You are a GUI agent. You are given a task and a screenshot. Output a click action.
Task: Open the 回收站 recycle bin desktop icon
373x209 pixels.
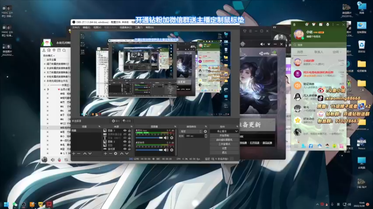click(x=362, y=47)
